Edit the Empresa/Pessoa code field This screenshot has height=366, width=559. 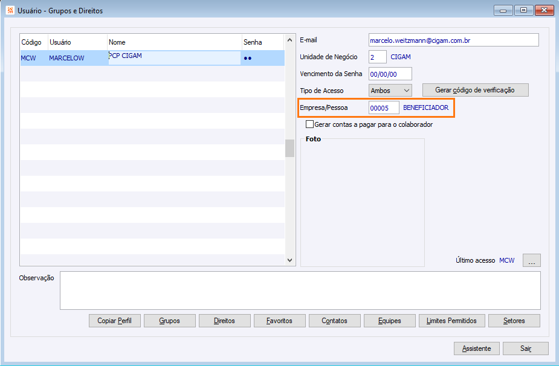tap(384, 108)
